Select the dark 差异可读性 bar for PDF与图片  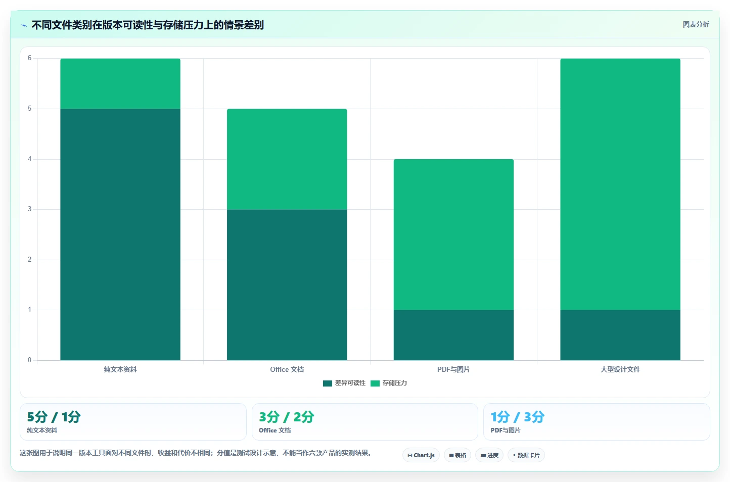point(453,335)
